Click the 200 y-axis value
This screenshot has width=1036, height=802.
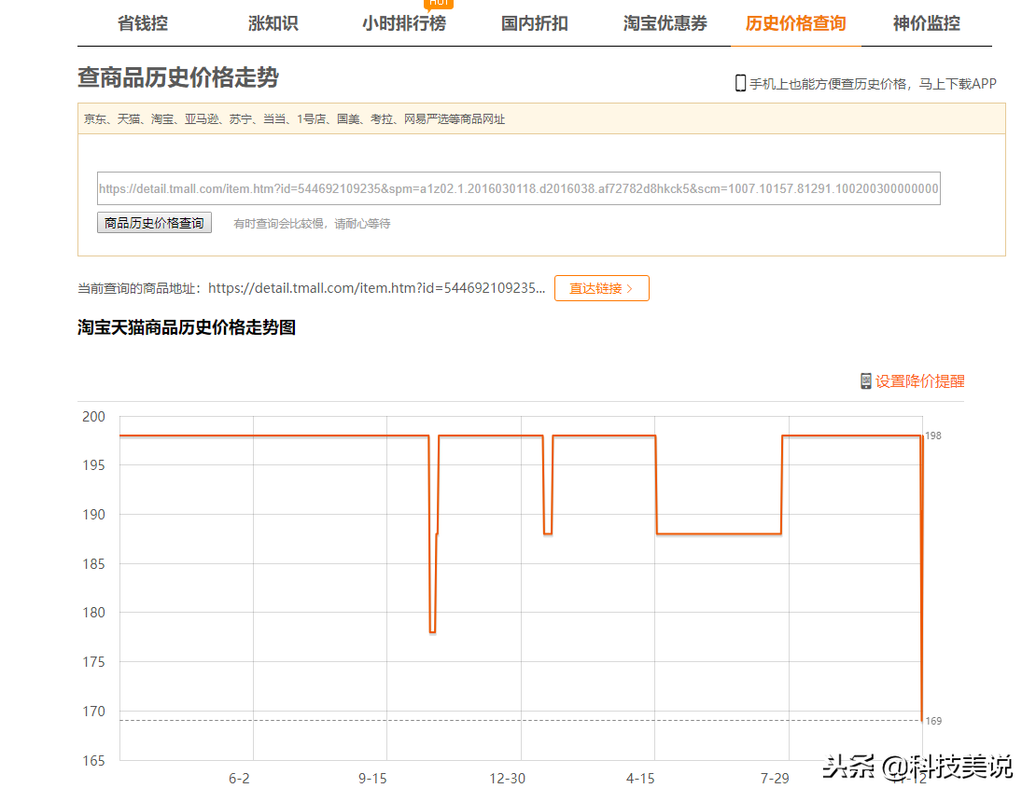pos(94,417)
